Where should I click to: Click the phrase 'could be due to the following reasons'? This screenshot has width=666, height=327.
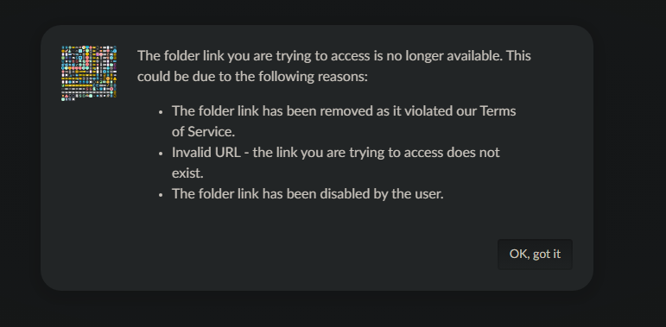[x=252, y=77]
